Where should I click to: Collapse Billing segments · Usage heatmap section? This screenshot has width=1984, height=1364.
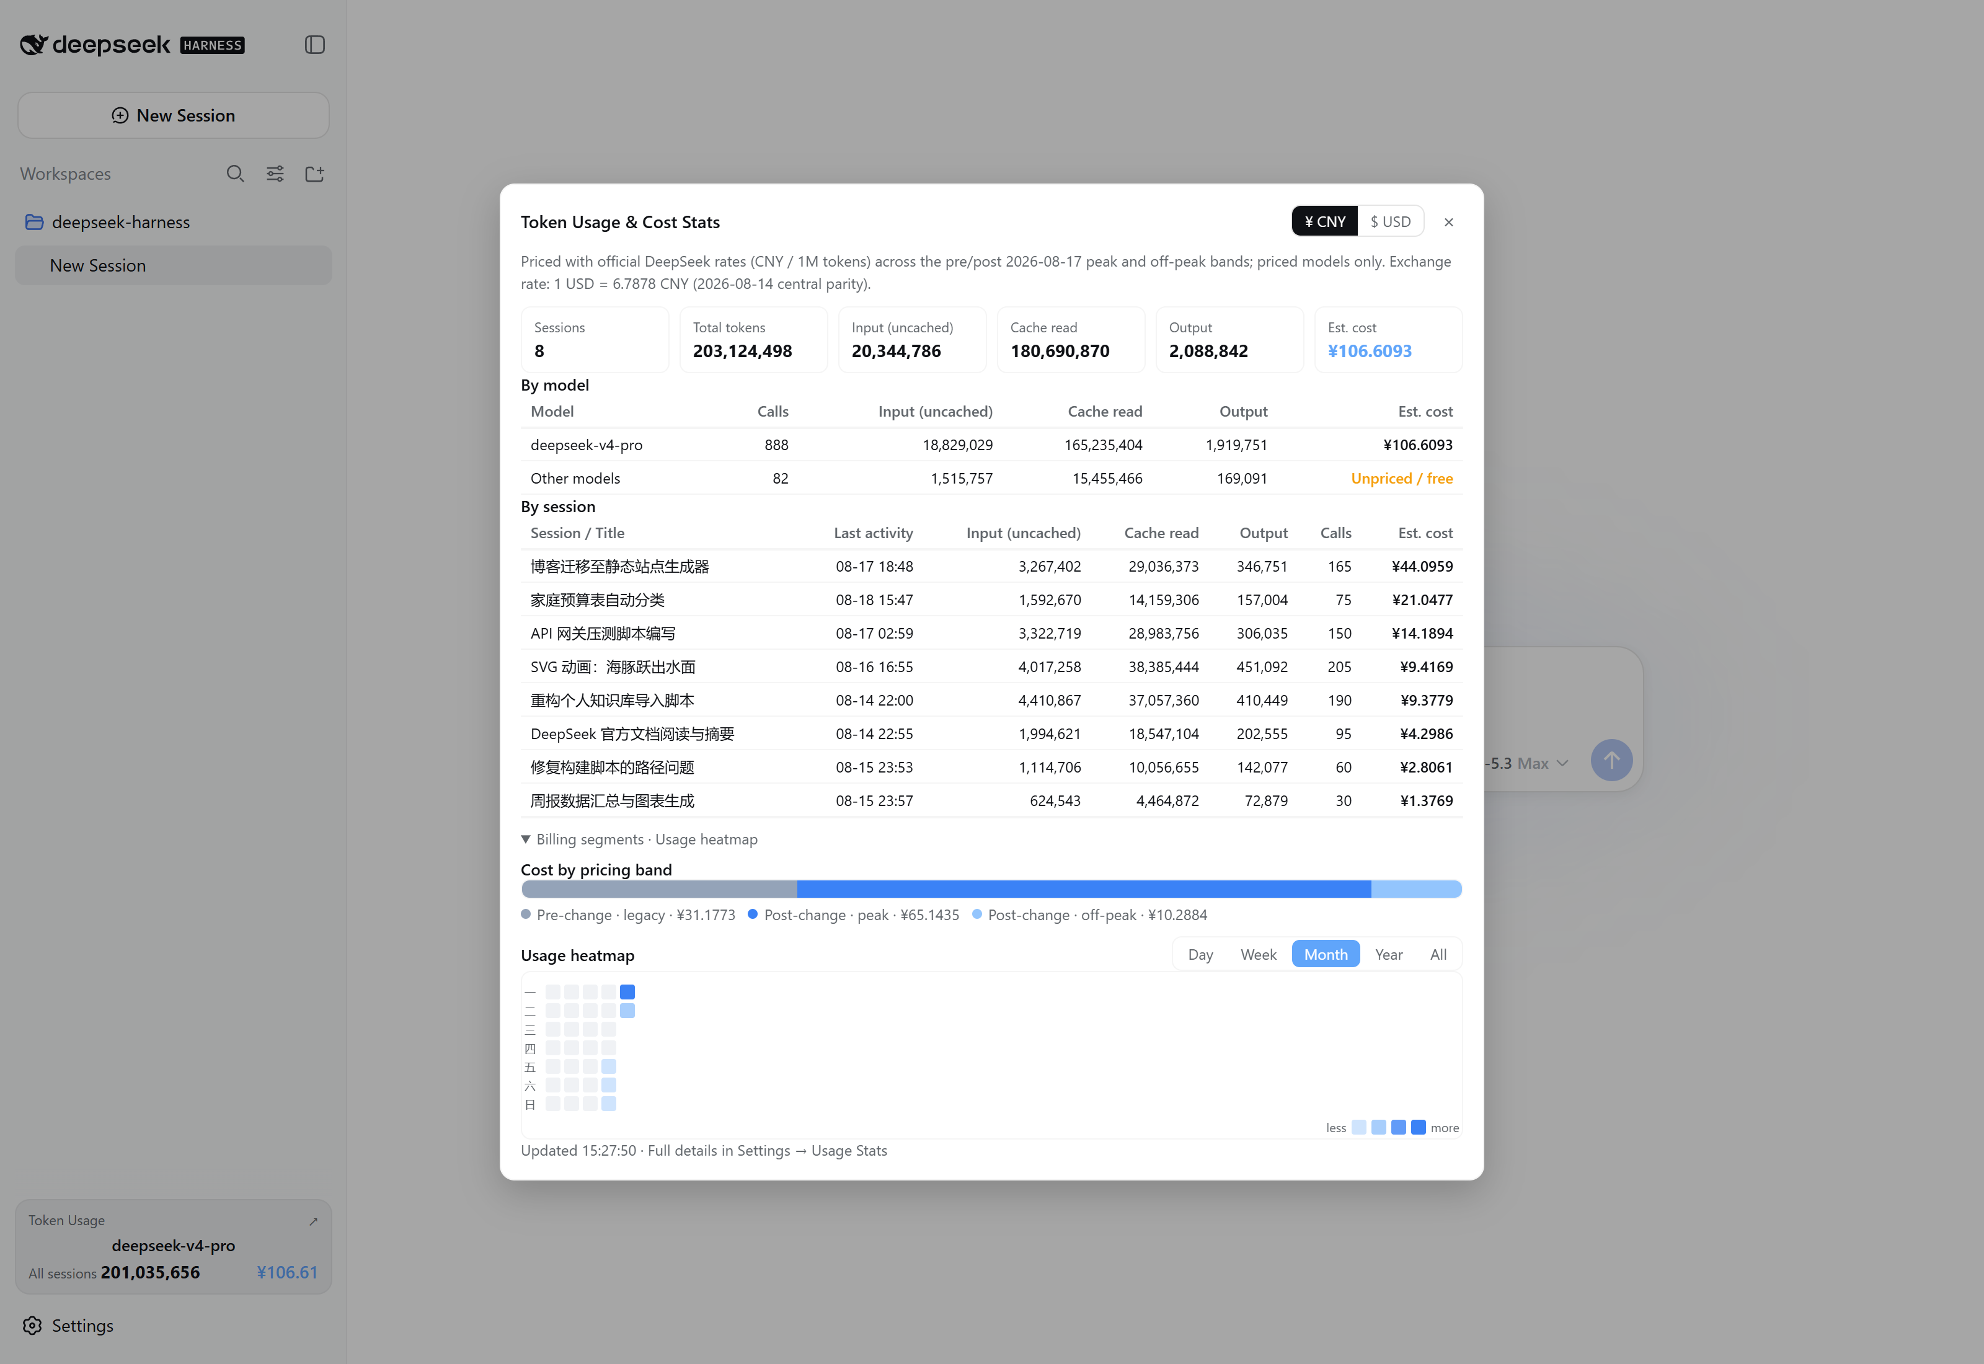[639, 839]
